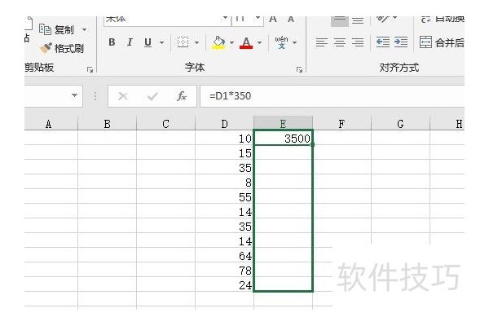Click Merge and Center (合并后)
Viewport: 489px width, 326px height.
tap(442, 42)
